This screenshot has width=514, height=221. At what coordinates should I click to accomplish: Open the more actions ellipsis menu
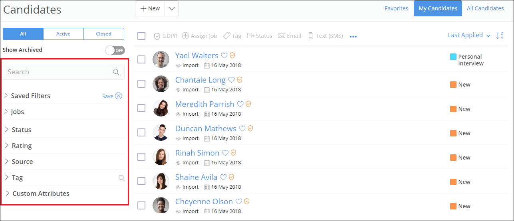pos(353,36)
